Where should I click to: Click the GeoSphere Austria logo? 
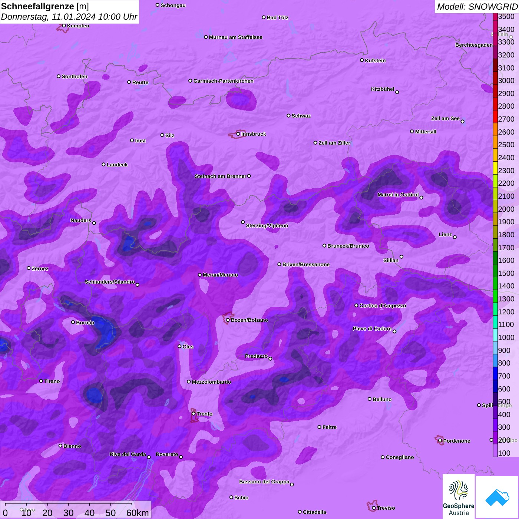tap(459, 496)
